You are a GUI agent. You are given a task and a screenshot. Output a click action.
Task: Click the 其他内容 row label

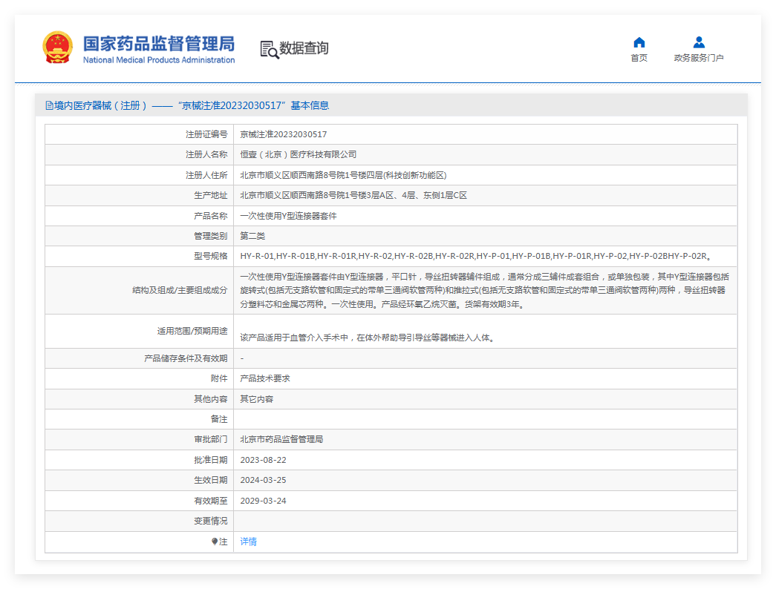pyautogui.click(x=211, y=399)
